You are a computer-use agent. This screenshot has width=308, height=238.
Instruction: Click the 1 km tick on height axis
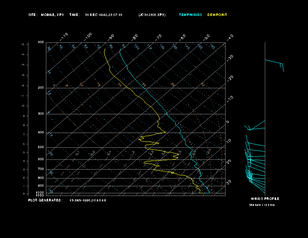(24, 186)
